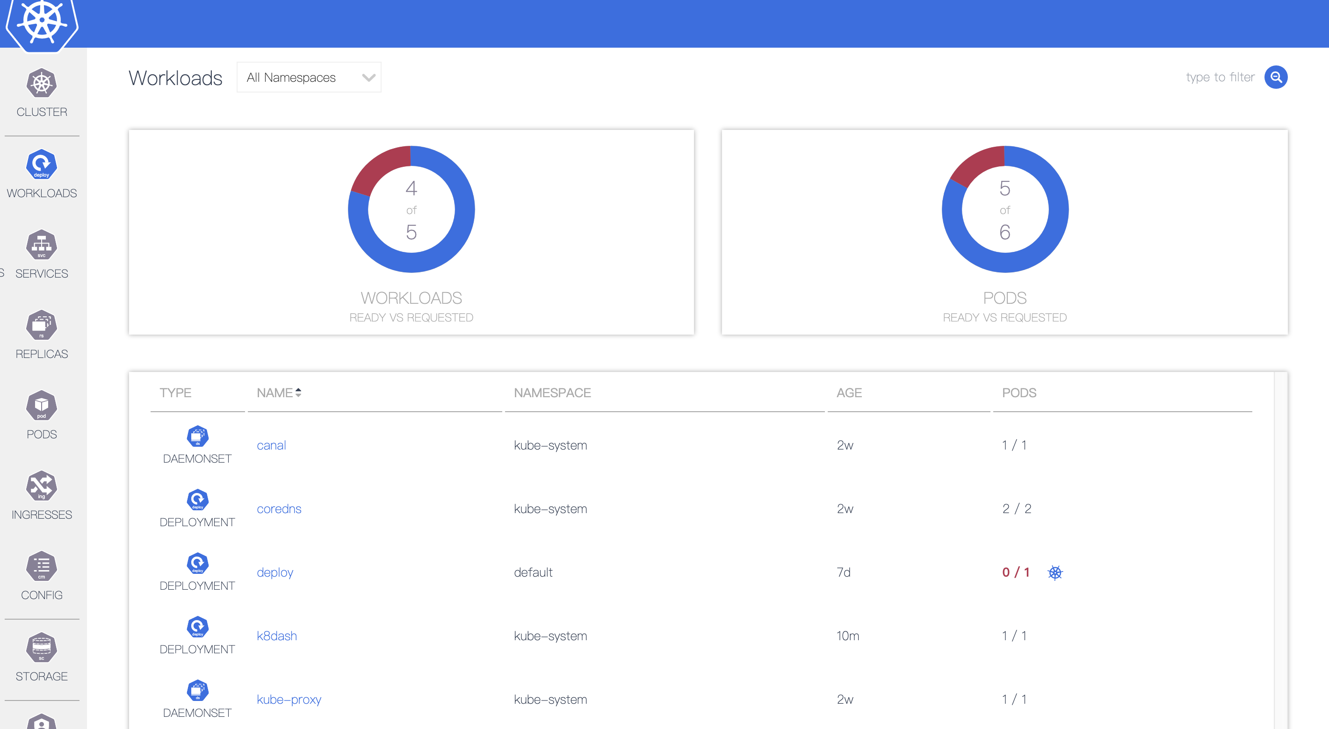This screenshot has width=1329, height=729.
Task: Open the kube-proxy daemonset link
Action: click(289, 700)
